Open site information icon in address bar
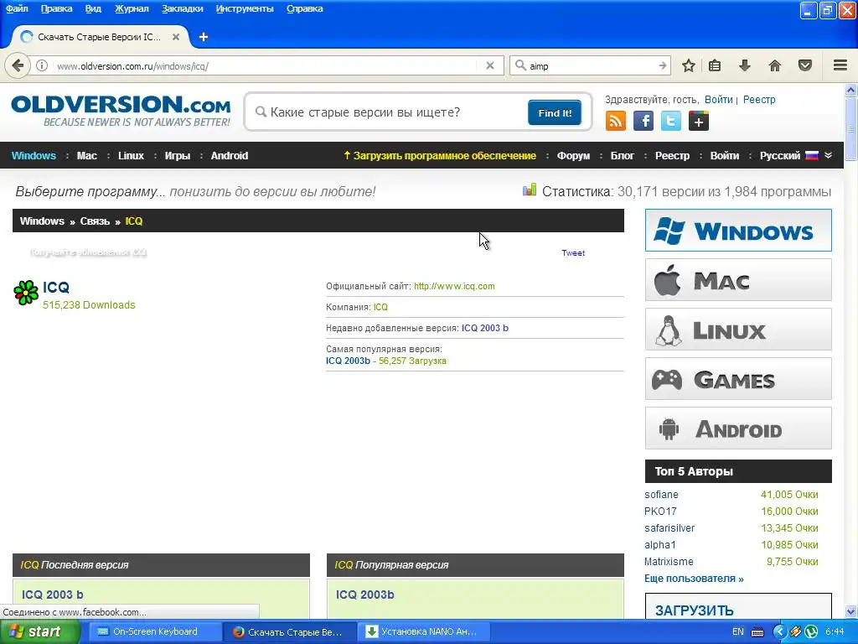858x644 pixels. pyautogui.click(x=42, y=65)
